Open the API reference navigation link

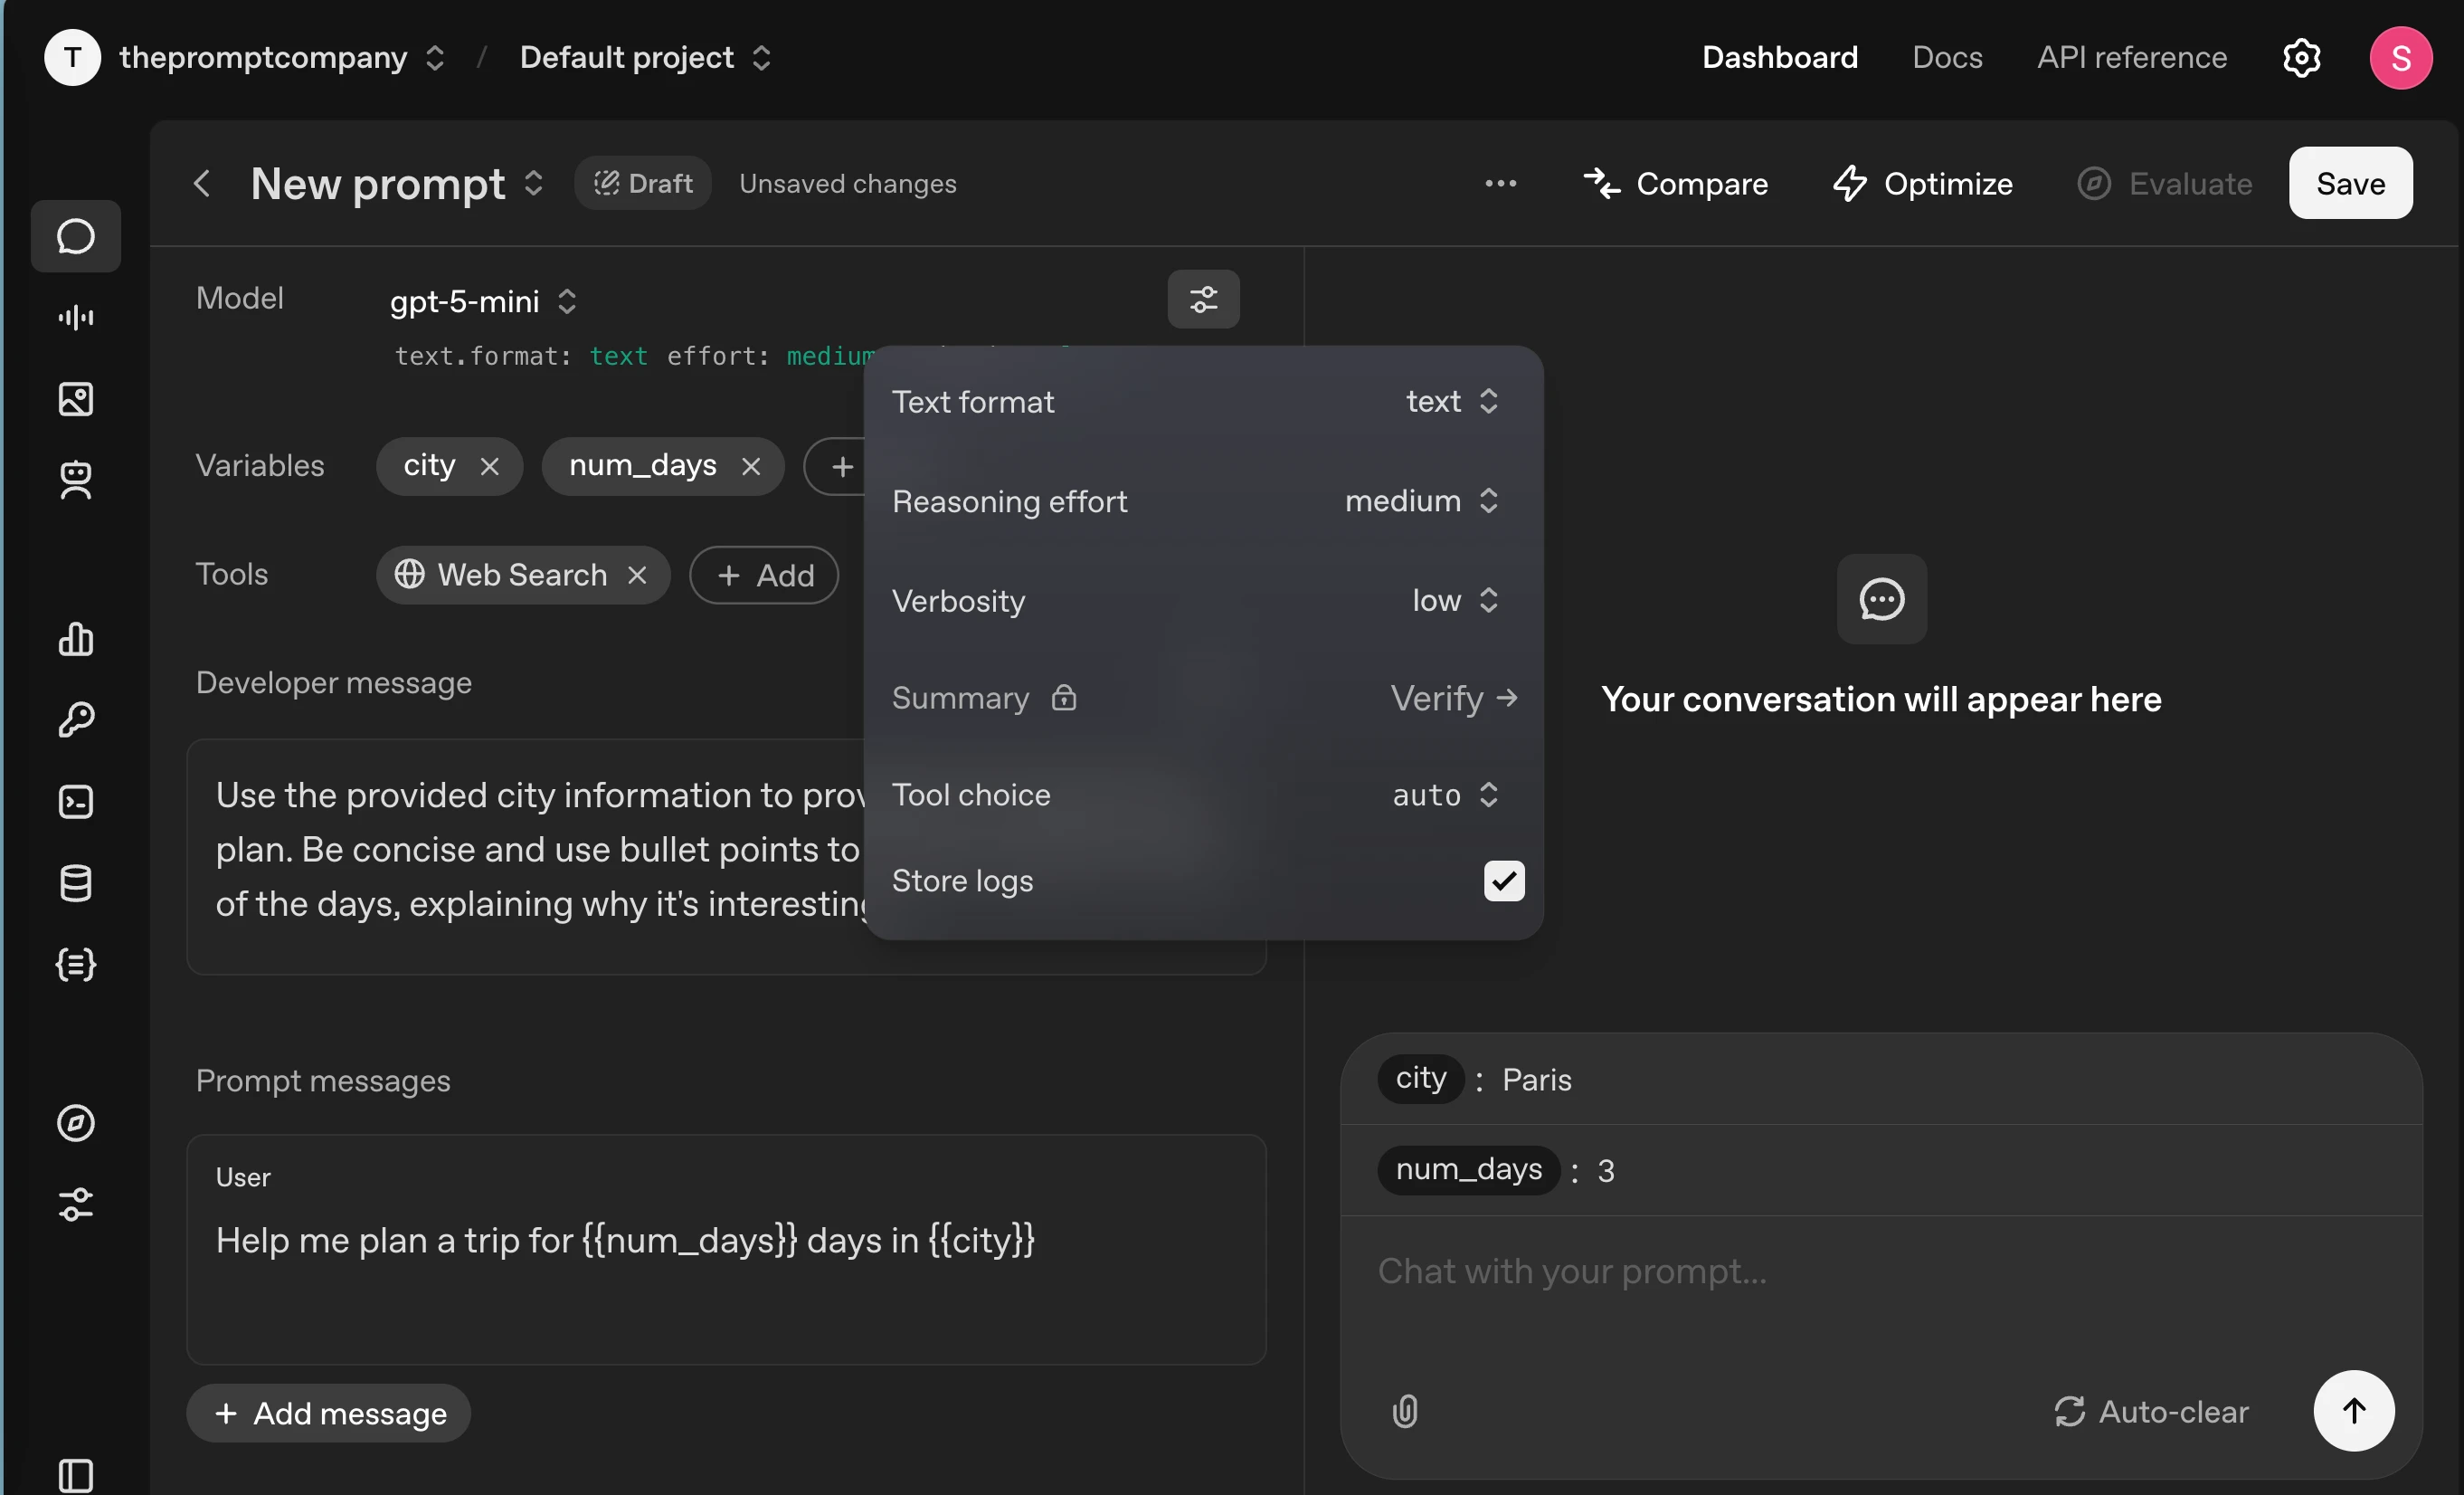point(2131,57)
